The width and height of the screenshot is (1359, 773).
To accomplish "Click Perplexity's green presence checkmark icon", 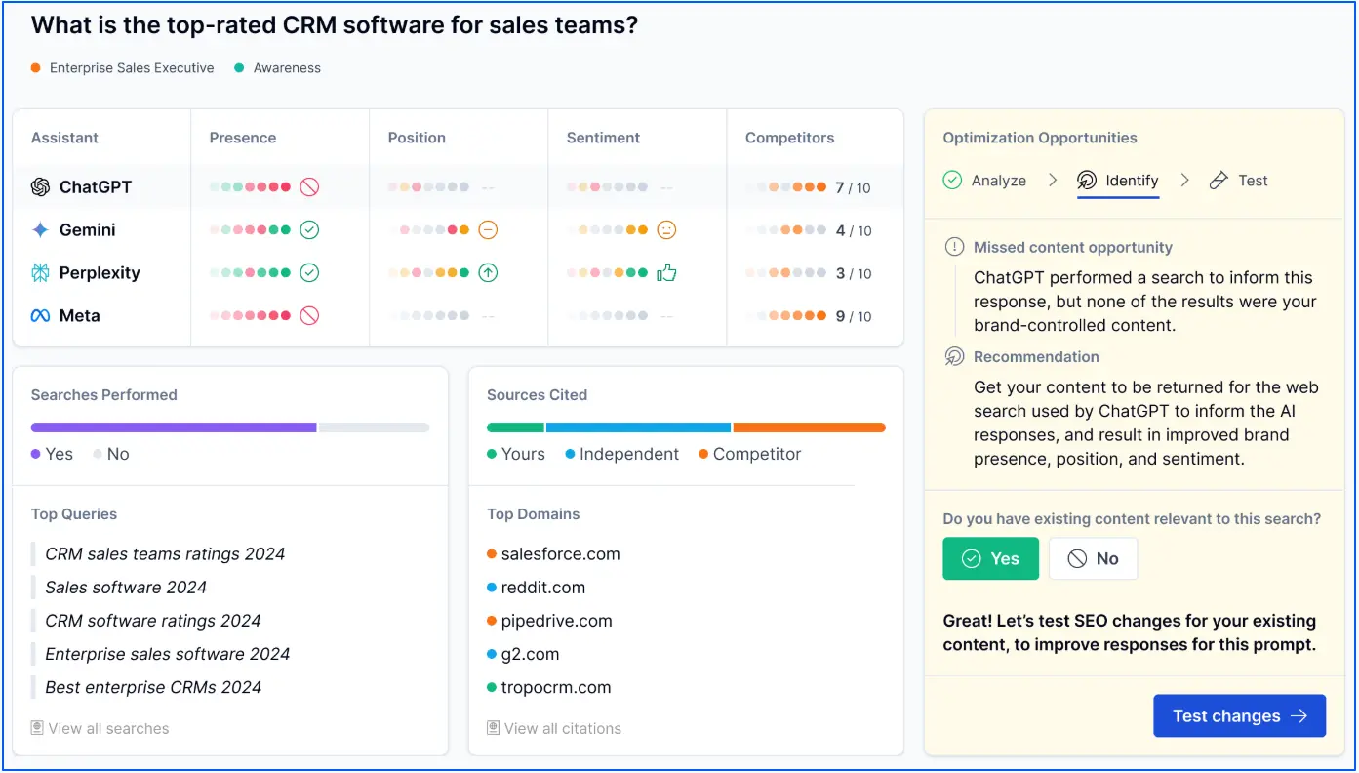I will (x=309, y=273).
